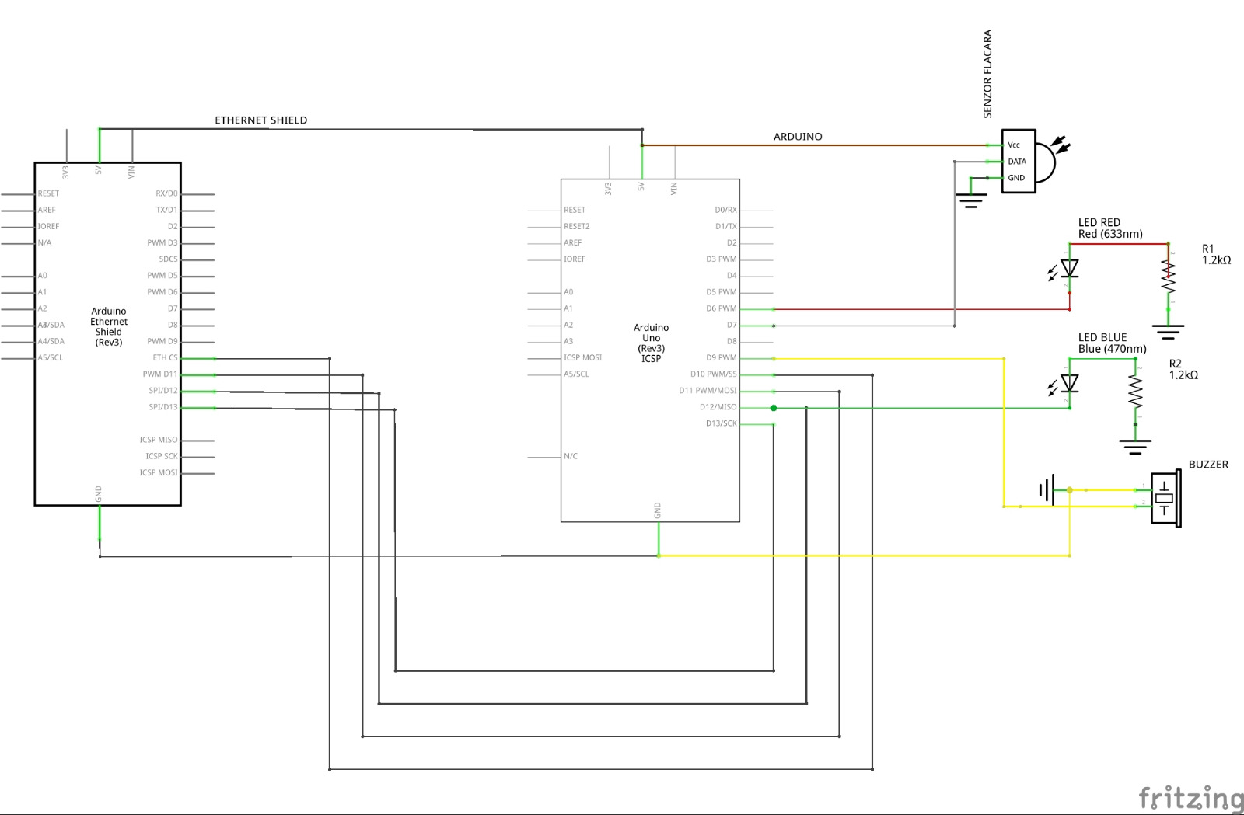The width and height of the screenshot is (1244, 815).
Task: Click the ETH CS pin on the Ethernet shield
Action: coord(165,358)
